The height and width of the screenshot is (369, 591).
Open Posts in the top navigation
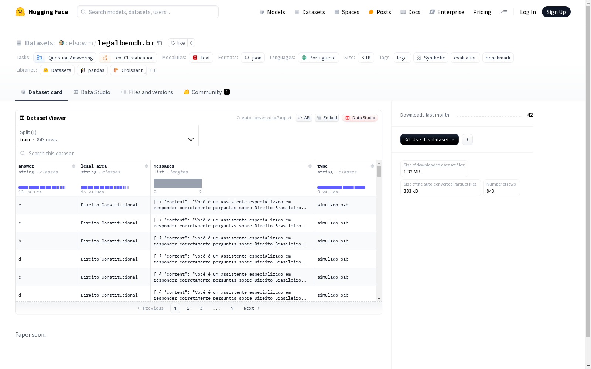pos(380,12)
